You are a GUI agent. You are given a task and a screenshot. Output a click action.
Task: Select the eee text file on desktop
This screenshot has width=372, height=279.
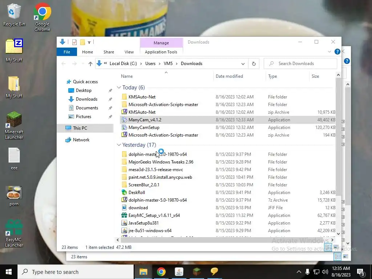(x=14, y=158)
